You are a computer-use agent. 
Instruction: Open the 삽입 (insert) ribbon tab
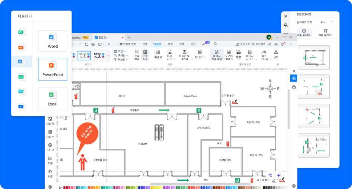145,44
